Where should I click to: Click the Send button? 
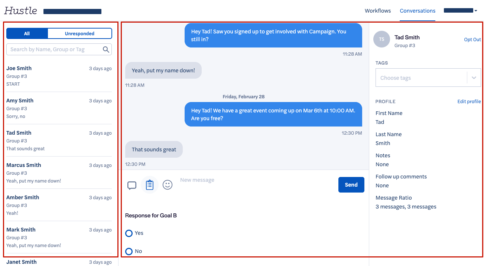(x=351, y=185)
